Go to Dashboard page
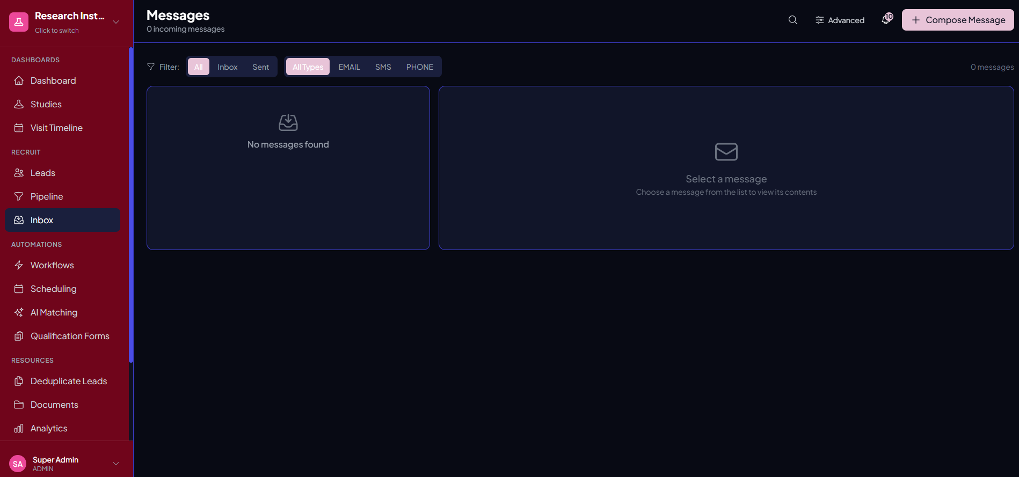This screenshot has width=1019, height=477. pyautogui.click(x=63, y=80)
